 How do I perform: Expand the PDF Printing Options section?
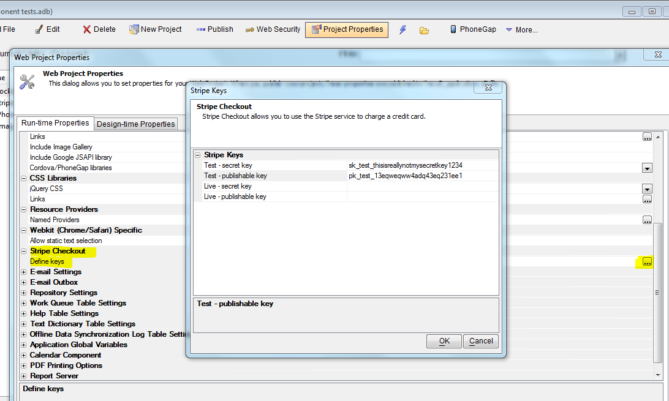pyautogui.click(x=24, y=365)
